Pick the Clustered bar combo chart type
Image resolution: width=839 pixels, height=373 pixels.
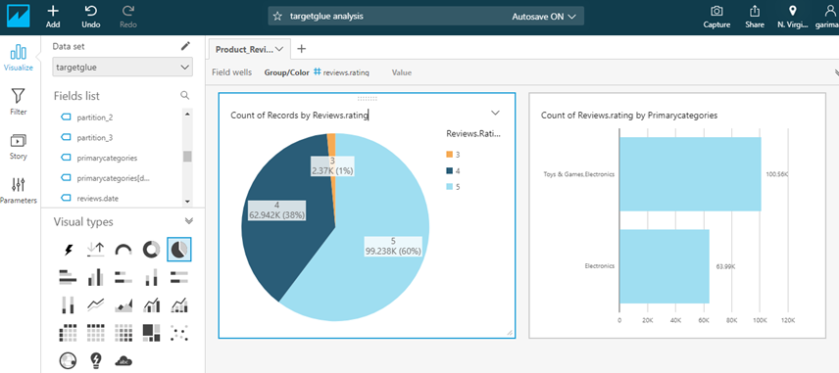(151, 305)
